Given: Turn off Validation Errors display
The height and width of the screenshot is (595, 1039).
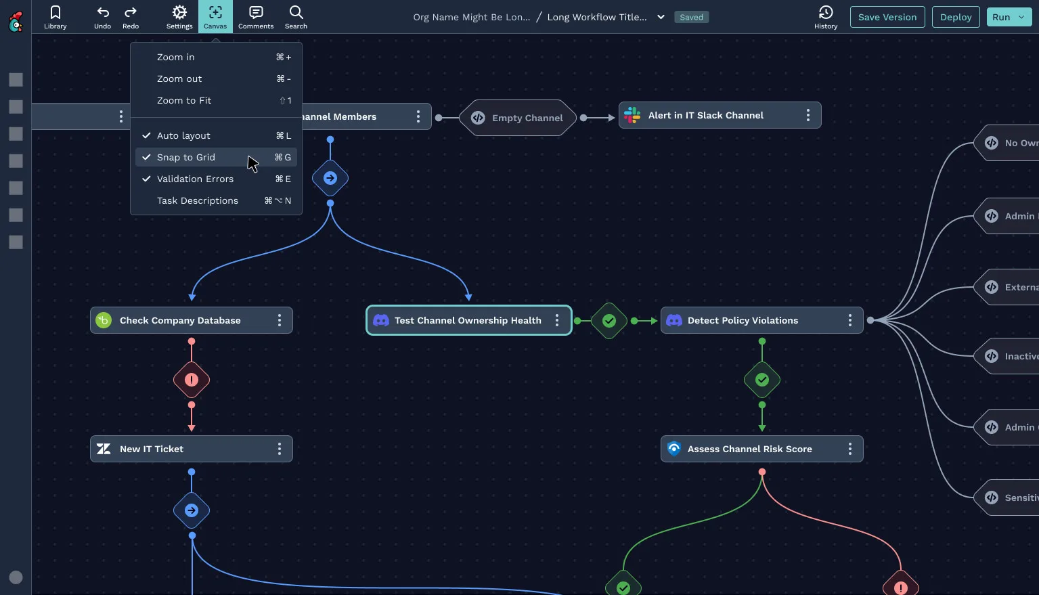Looking at the screenshot, I should (195, 179).
